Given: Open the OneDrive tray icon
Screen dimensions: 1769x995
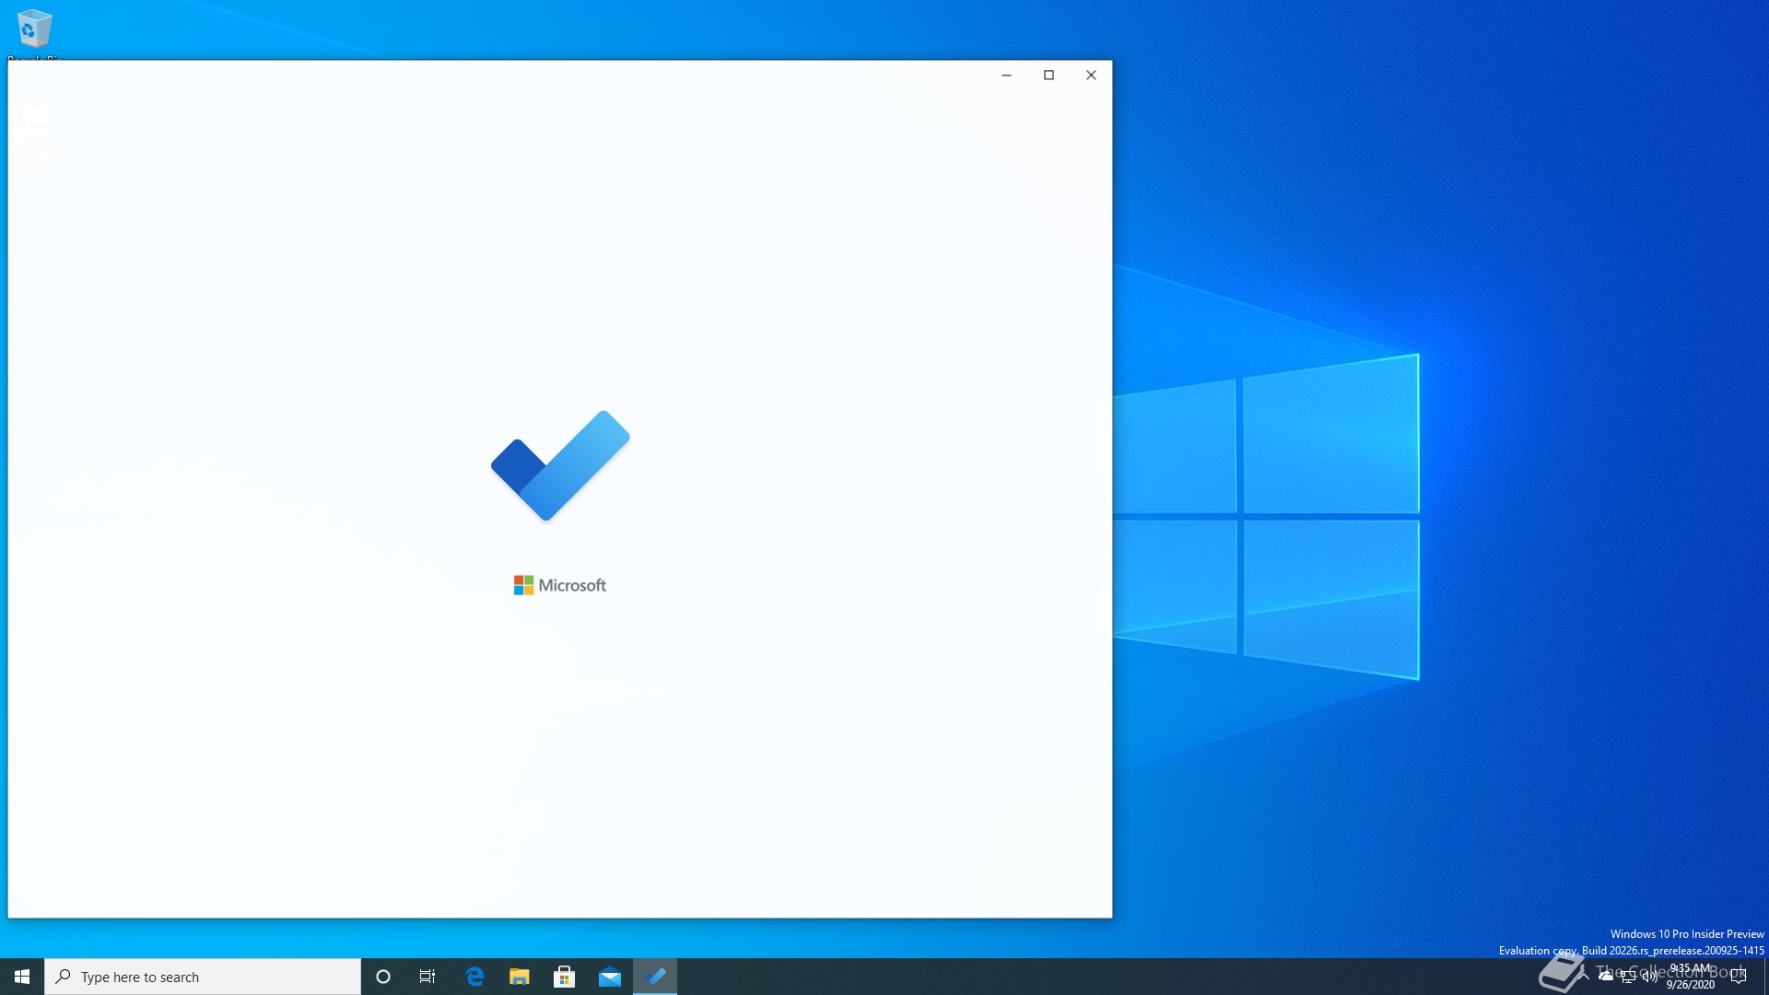Looking at the screenshot, I should [1606, 977].
